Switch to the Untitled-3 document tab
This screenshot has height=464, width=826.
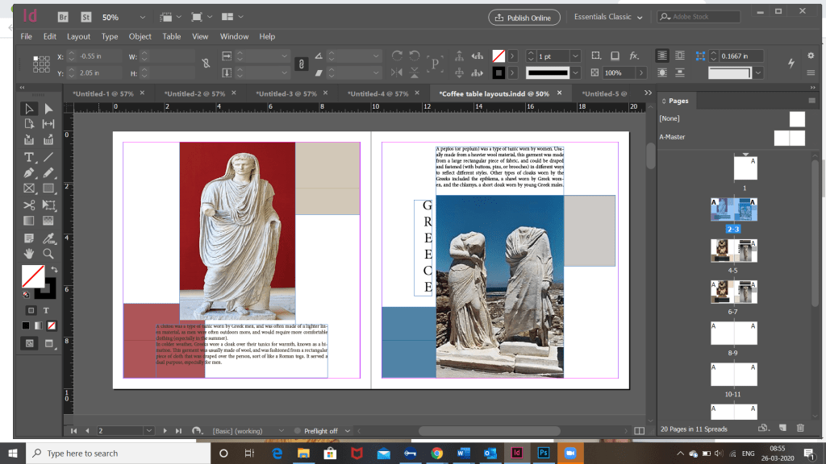285,93
